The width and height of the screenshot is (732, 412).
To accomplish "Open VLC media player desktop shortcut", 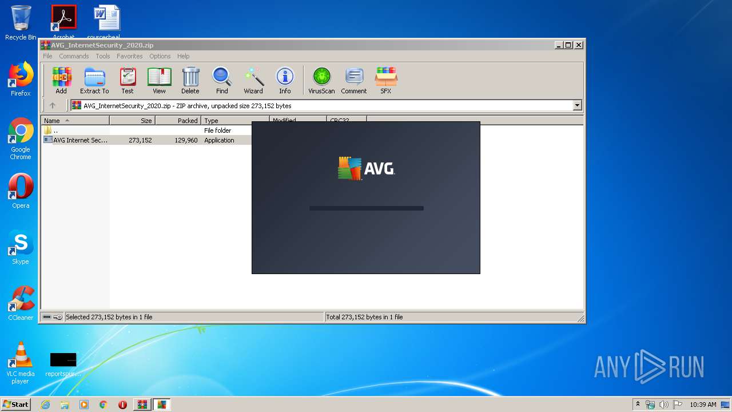I will click(21, 363).
